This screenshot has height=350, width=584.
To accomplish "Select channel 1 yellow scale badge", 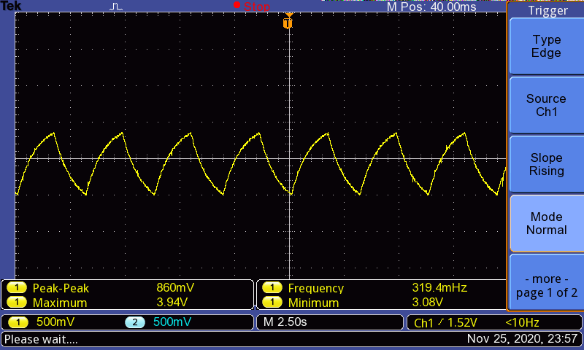I will (18, 322).
